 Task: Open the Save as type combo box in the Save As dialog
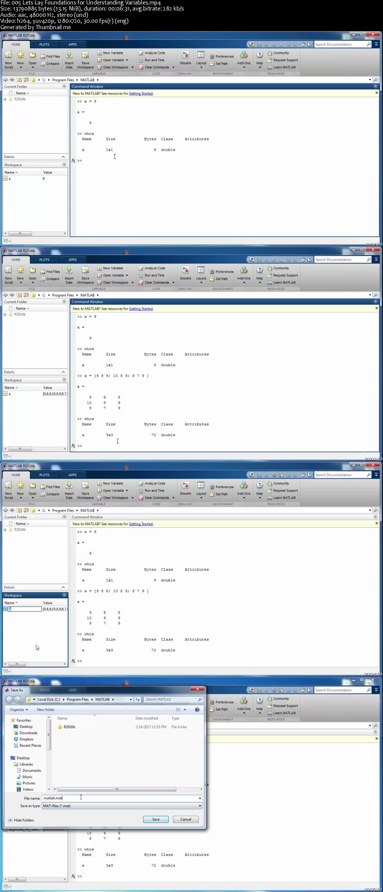coord(122,806)
